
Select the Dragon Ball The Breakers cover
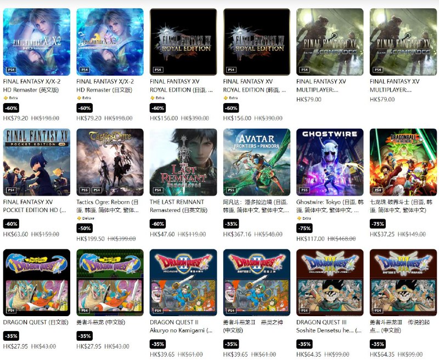tap(403, 162)
